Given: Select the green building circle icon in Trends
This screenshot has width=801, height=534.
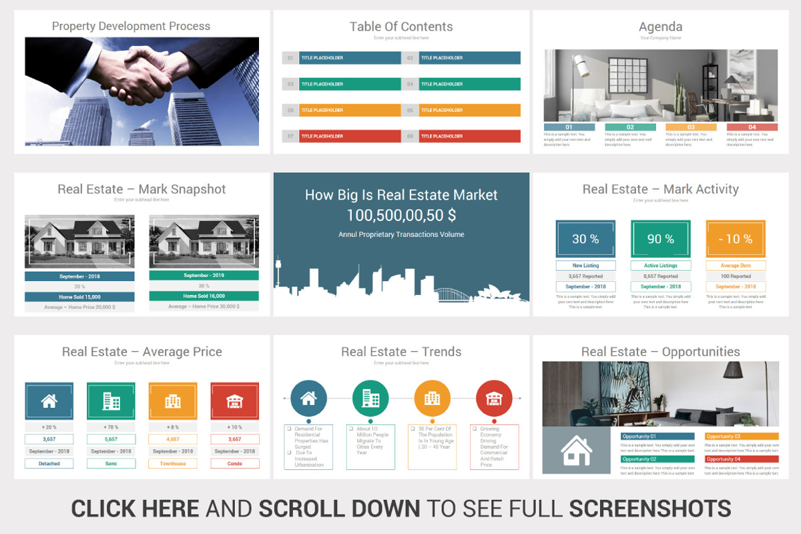Looking at the screenshot, I should click(x=370, y=398).
